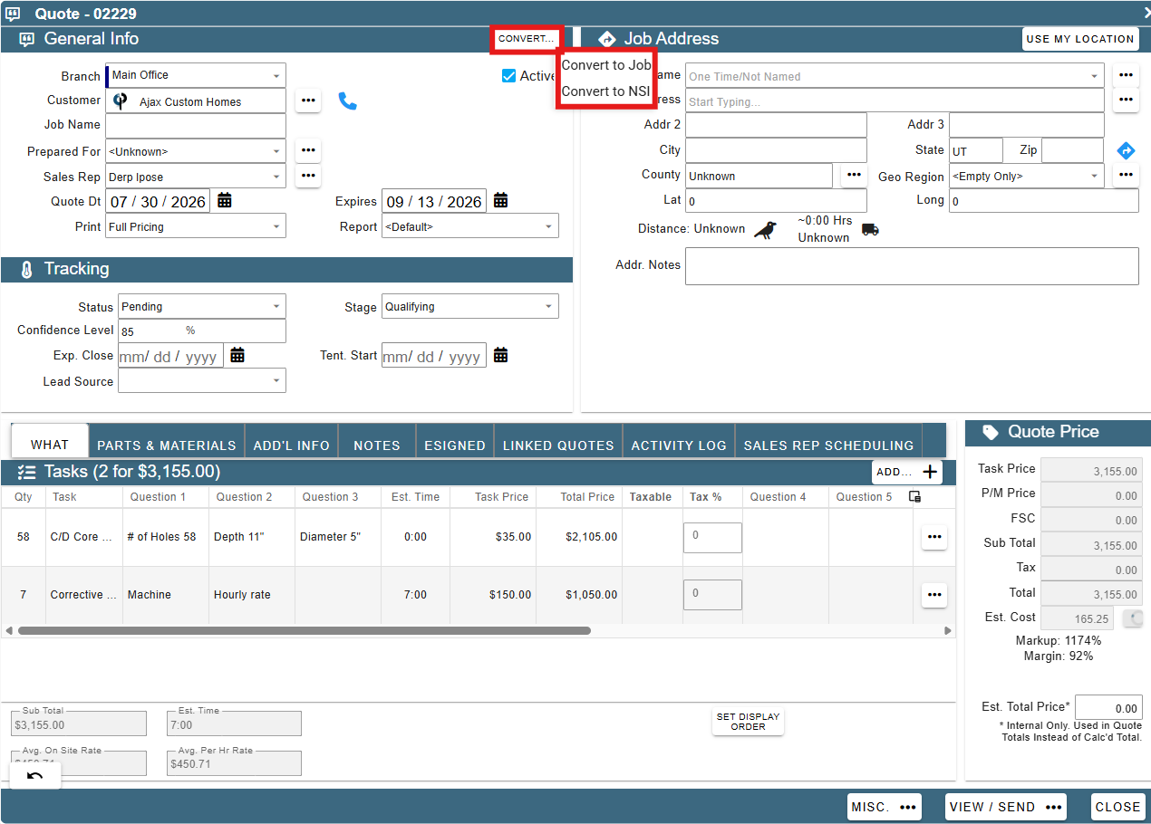Click the Est. Total Price field
The height and width of the screenshot is (824, 1151).
pyautogui.click(x=1108, y=708)
